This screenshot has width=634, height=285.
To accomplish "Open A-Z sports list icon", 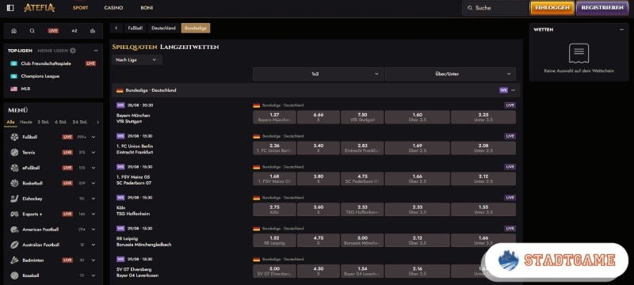I will [74, 31].
